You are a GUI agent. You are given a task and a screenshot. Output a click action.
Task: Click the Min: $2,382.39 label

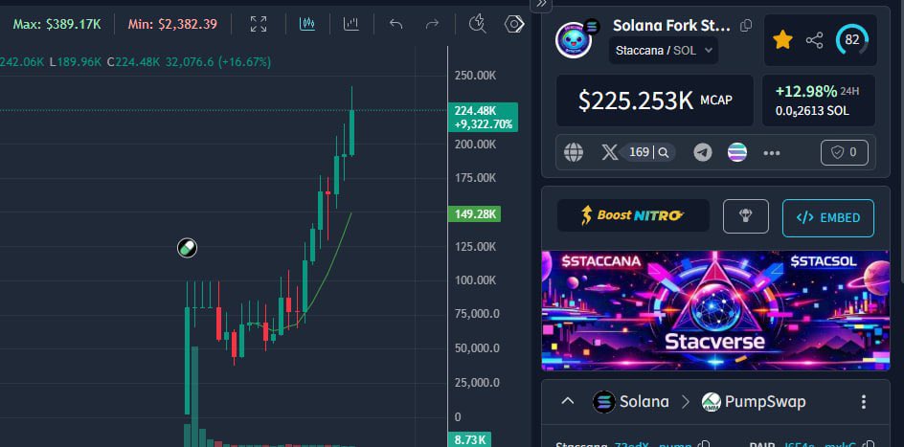(172, 24)
